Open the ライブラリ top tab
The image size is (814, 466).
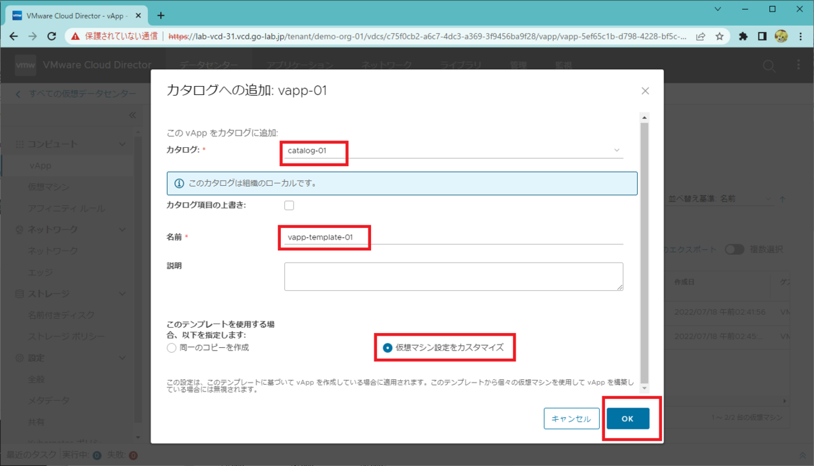461,65
